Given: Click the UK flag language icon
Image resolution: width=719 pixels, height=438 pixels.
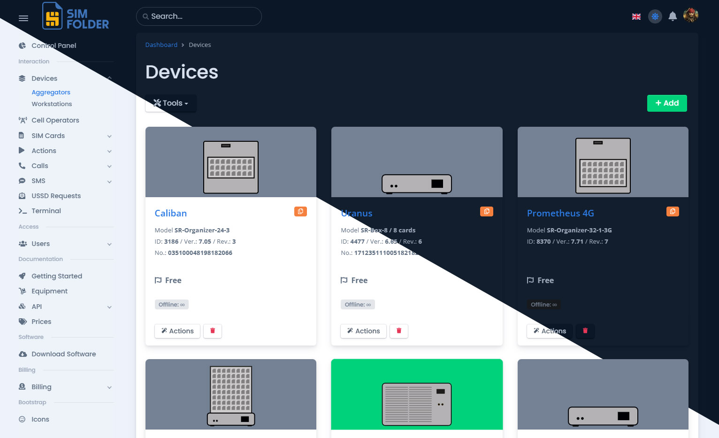Looking at the screenshot, I should point(636,16).
